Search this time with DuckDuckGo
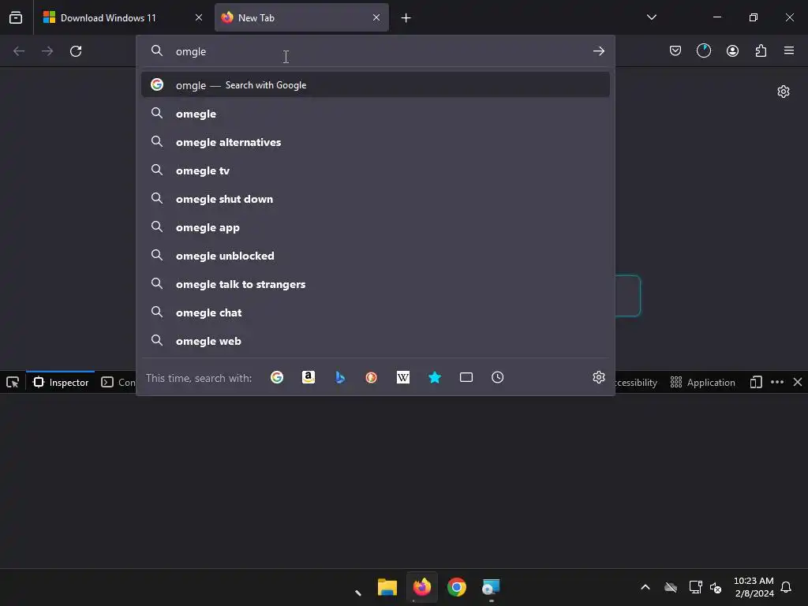 pyautogui.click(x=372, y=377)
